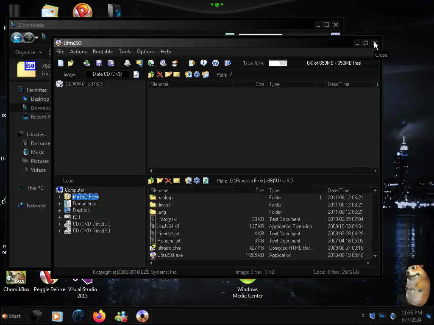This screenshot has height=325, width=434.
Task: Click the Open image folder icon in toolbar
Action: coord(71,63)
